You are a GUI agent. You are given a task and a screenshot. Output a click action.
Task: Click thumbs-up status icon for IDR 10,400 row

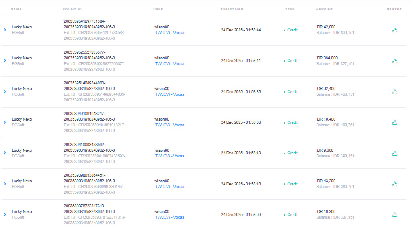394,122
